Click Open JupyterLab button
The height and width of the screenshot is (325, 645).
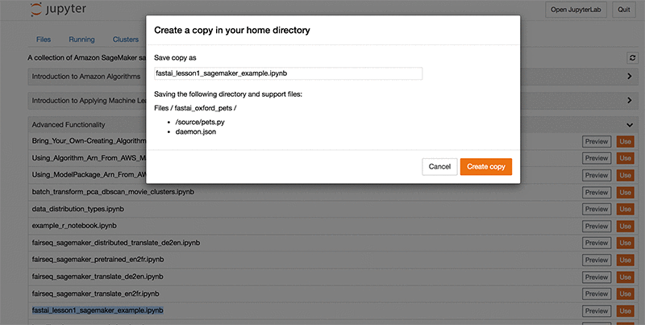click(x=576, y=10)
